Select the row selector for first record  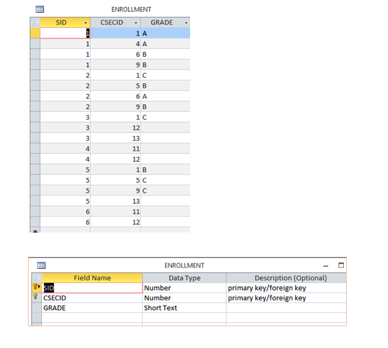[35, 33]
